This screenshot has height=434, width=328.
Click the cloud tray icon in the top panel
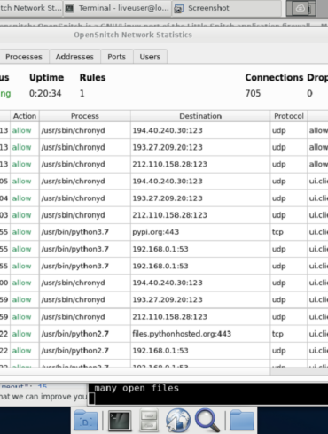[x=301, y=8]
